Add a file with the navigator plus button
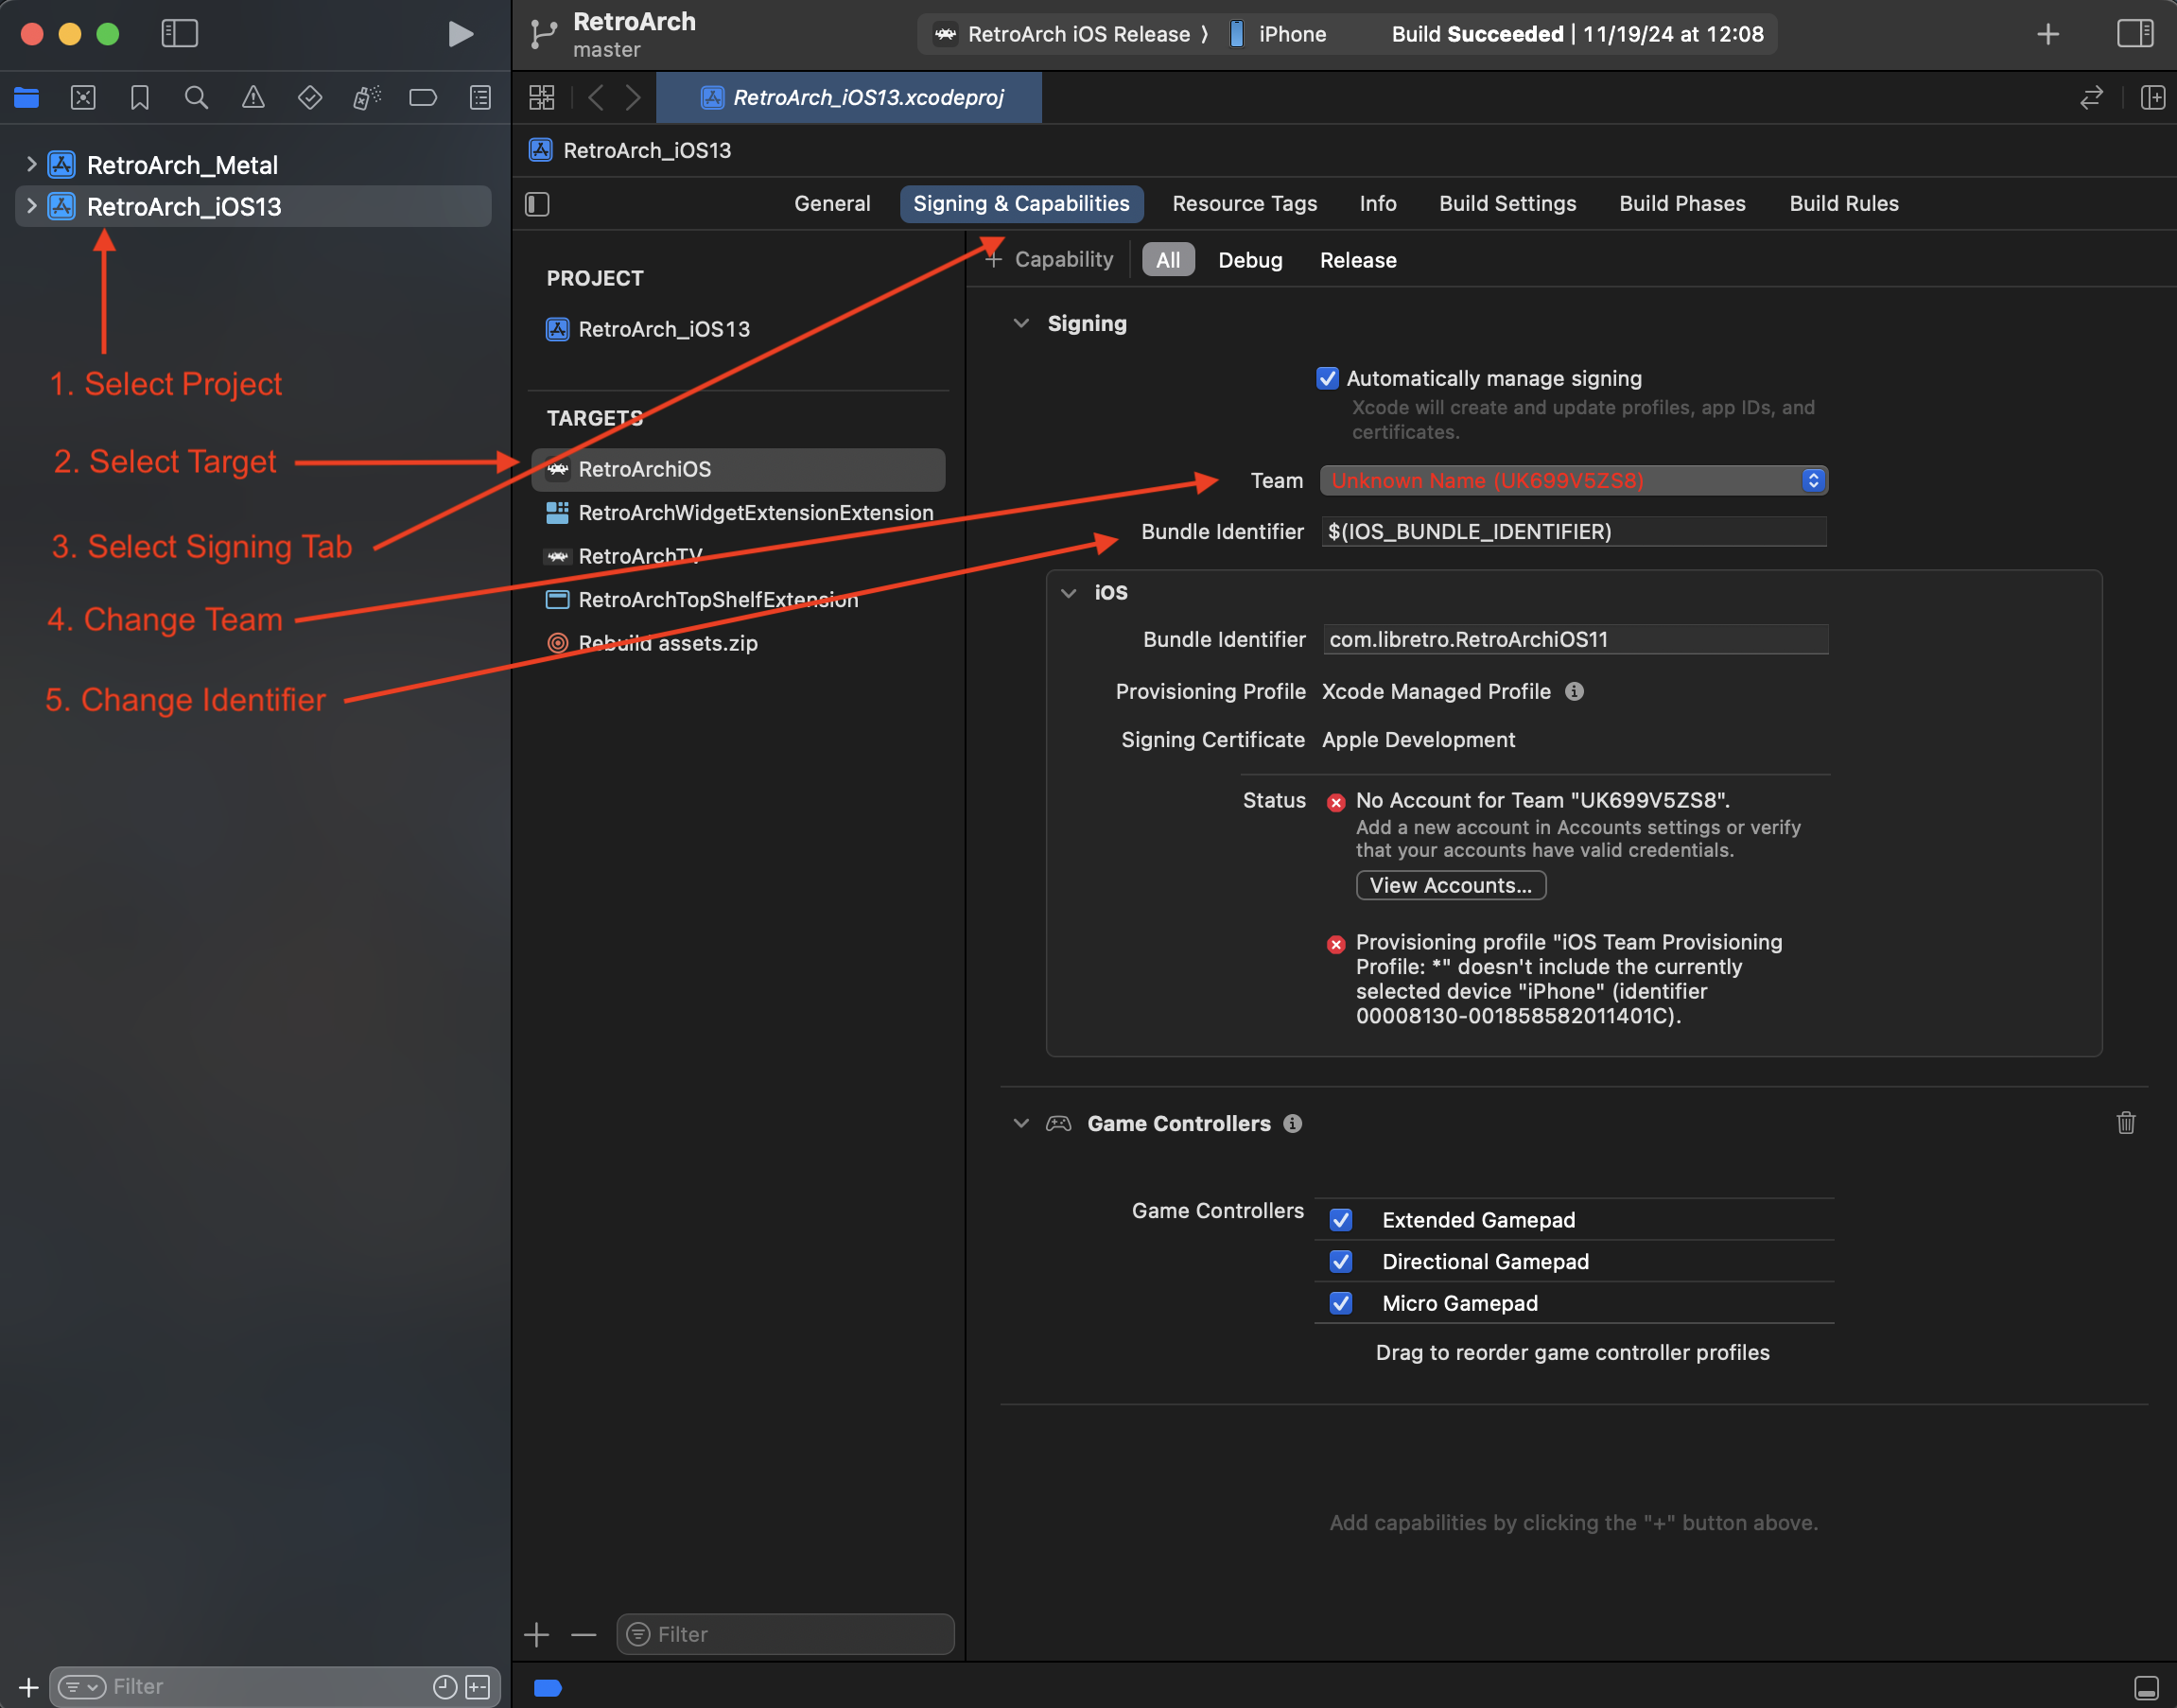The height and width of the screenshot is (1708, 2177). (29, 1688)
